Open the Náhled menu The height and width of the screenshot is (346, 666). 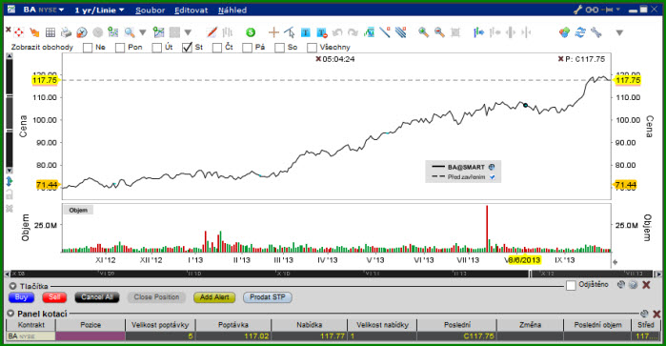point(232,10)
